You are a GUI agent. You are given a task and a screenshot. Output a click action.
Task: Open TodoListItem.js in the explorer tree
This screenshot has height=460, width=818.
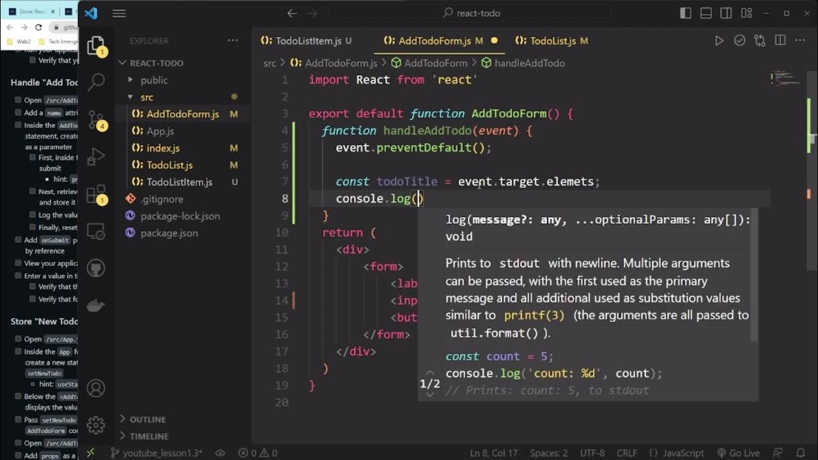tap(180, 182)
